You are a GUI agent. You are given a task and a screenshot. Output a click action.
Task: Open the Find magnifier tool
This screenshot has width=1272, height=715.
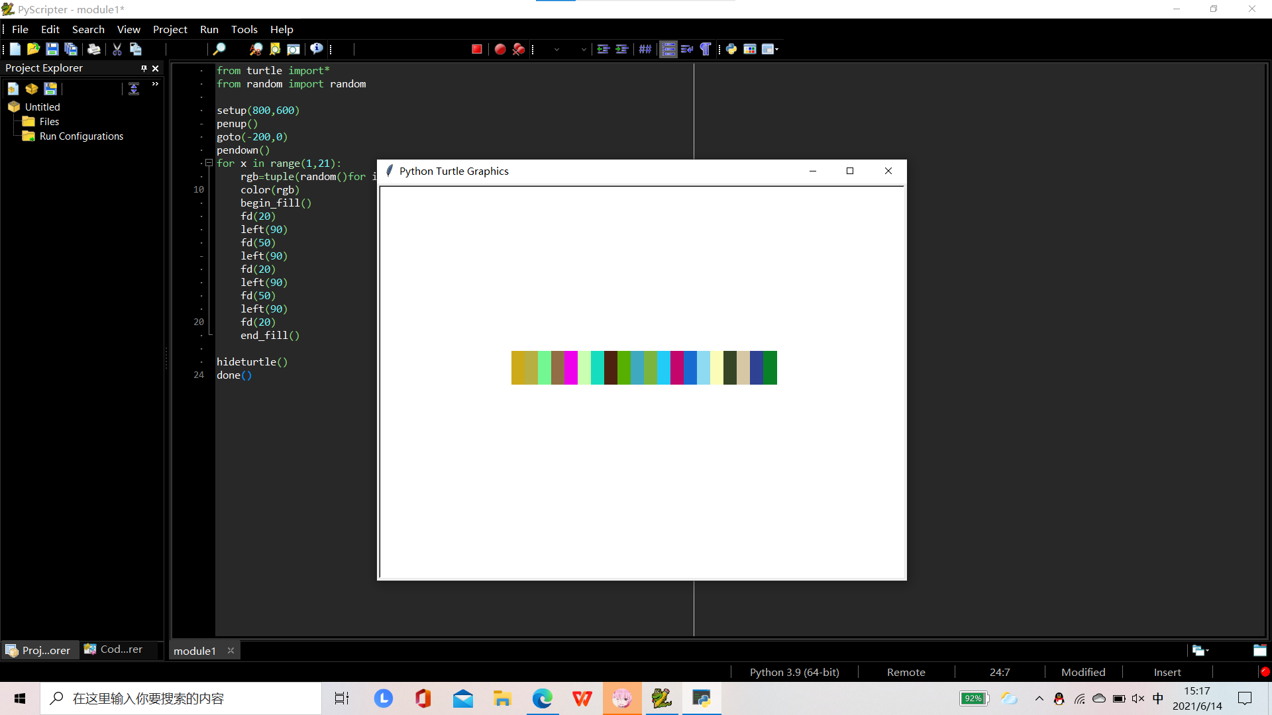coord(219,49)
